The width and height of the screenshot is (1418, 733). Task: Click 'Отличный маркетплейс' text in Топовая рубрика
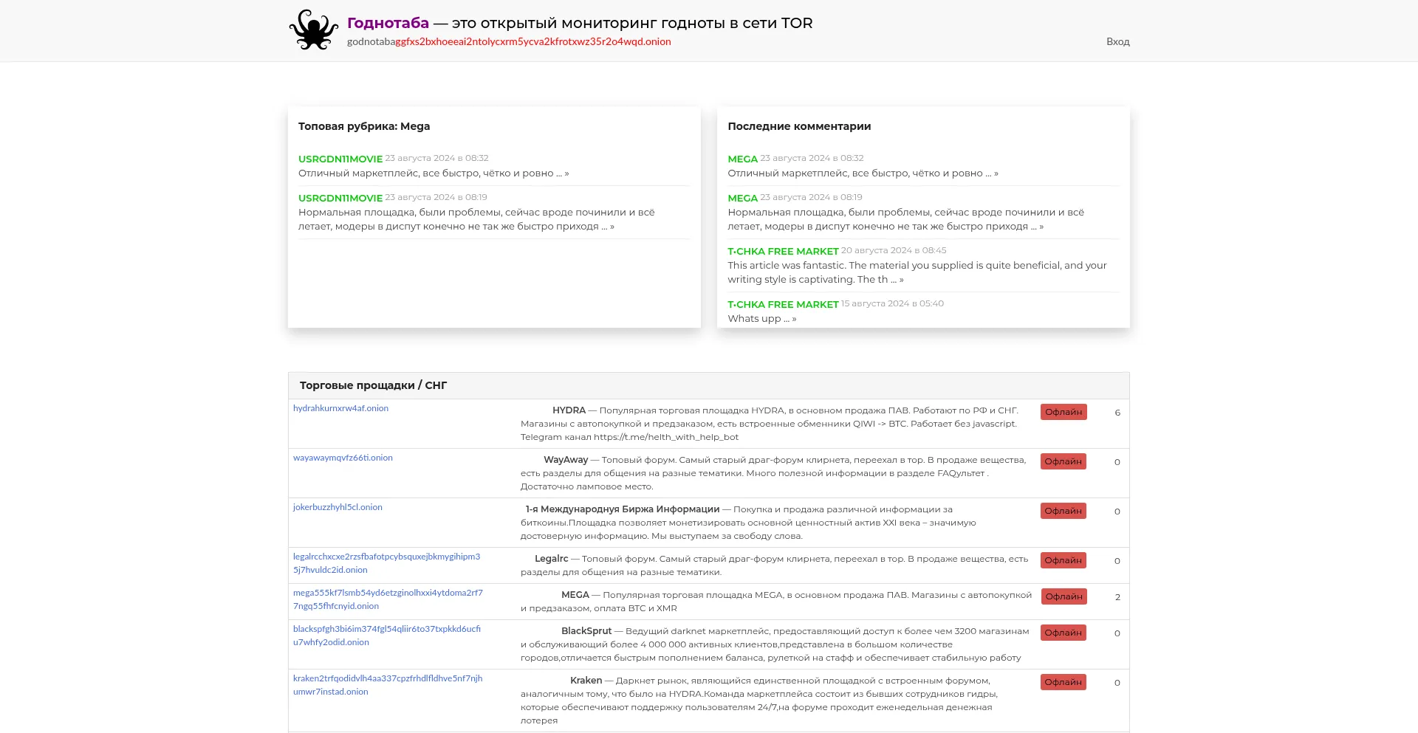(434, 173)
